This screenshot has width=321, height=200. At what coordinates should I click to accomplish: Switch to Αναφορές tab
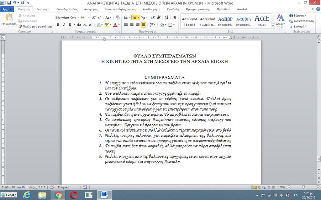pyautogui.click(x=91, y=9)
